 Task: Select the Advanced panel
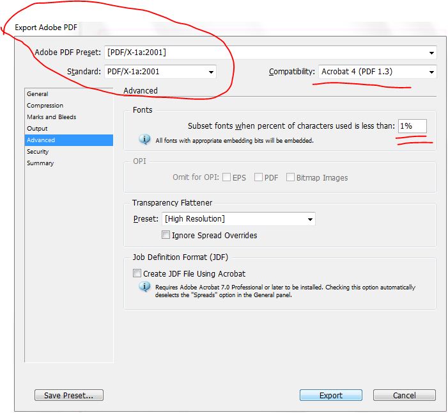[x=68, y=140]
